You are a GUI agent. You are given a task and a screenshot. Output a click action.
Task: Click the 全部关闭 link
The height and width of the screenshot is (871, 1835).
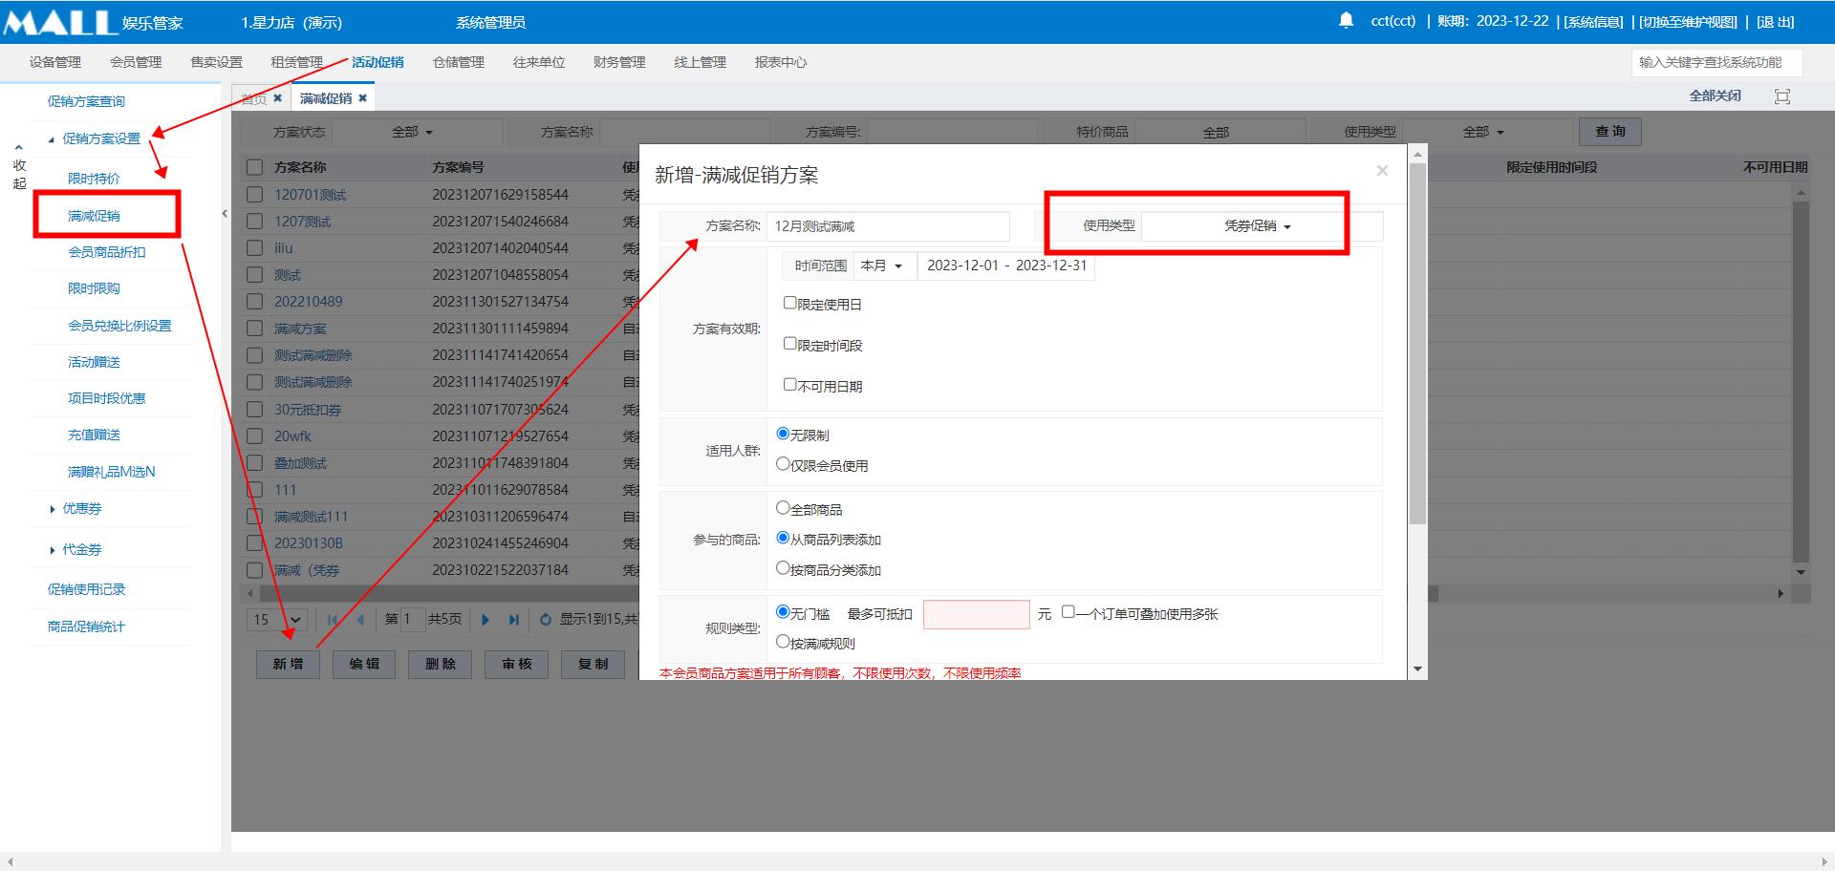tap(1715, 96)
